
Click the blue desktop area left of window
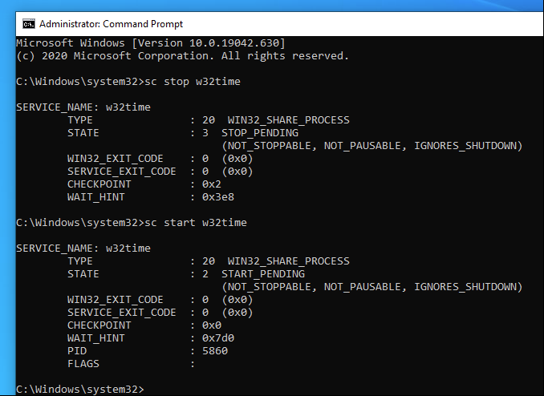pyautogui.click(x=8, y=208)
